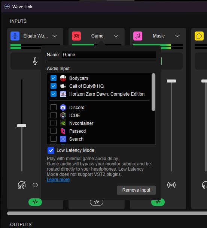This screenshot has width=207, height=228.
Task: Click the Remove Input button
Action: (x=136, y=190)
